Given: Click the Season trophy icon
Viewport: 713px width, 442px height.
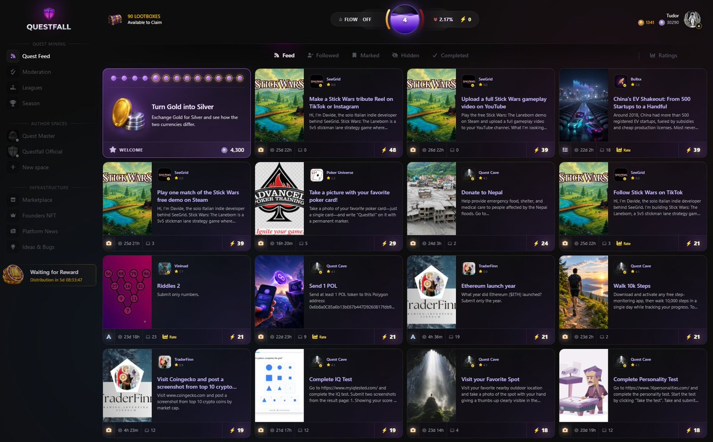Looking at the screenshot, I should click(13, 103).
